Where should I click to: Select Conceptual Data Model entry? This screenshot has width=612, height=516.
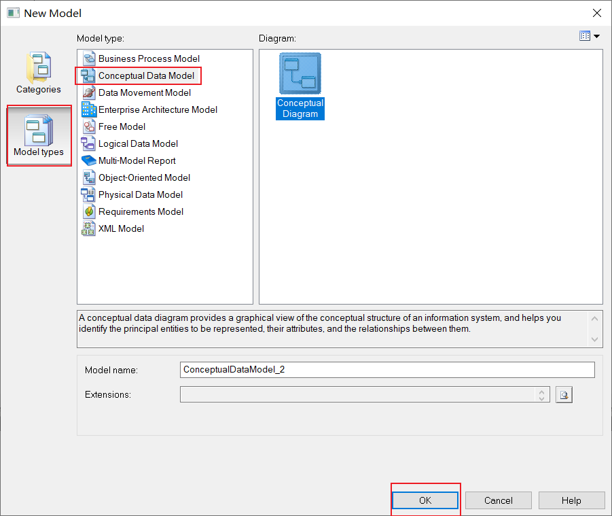pos(146,75)
